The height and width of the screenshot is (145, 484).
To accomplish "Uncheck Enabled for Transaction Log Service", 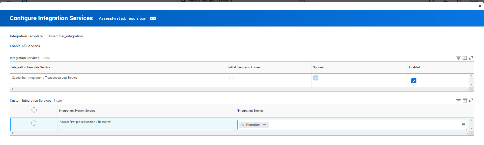I will [x=414, y=81].
